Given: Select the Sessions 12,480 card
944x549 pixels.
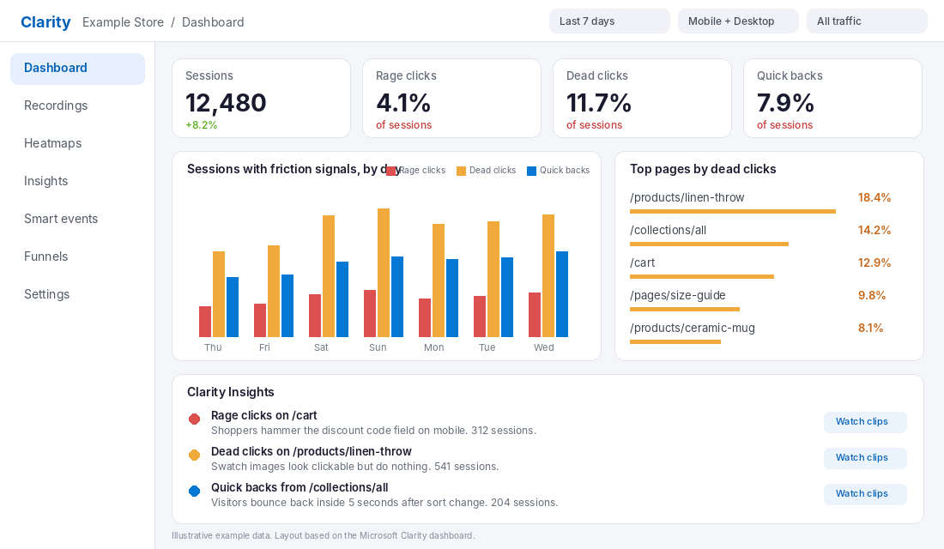Looking at the screenshot, I should (x=261, y=98).
